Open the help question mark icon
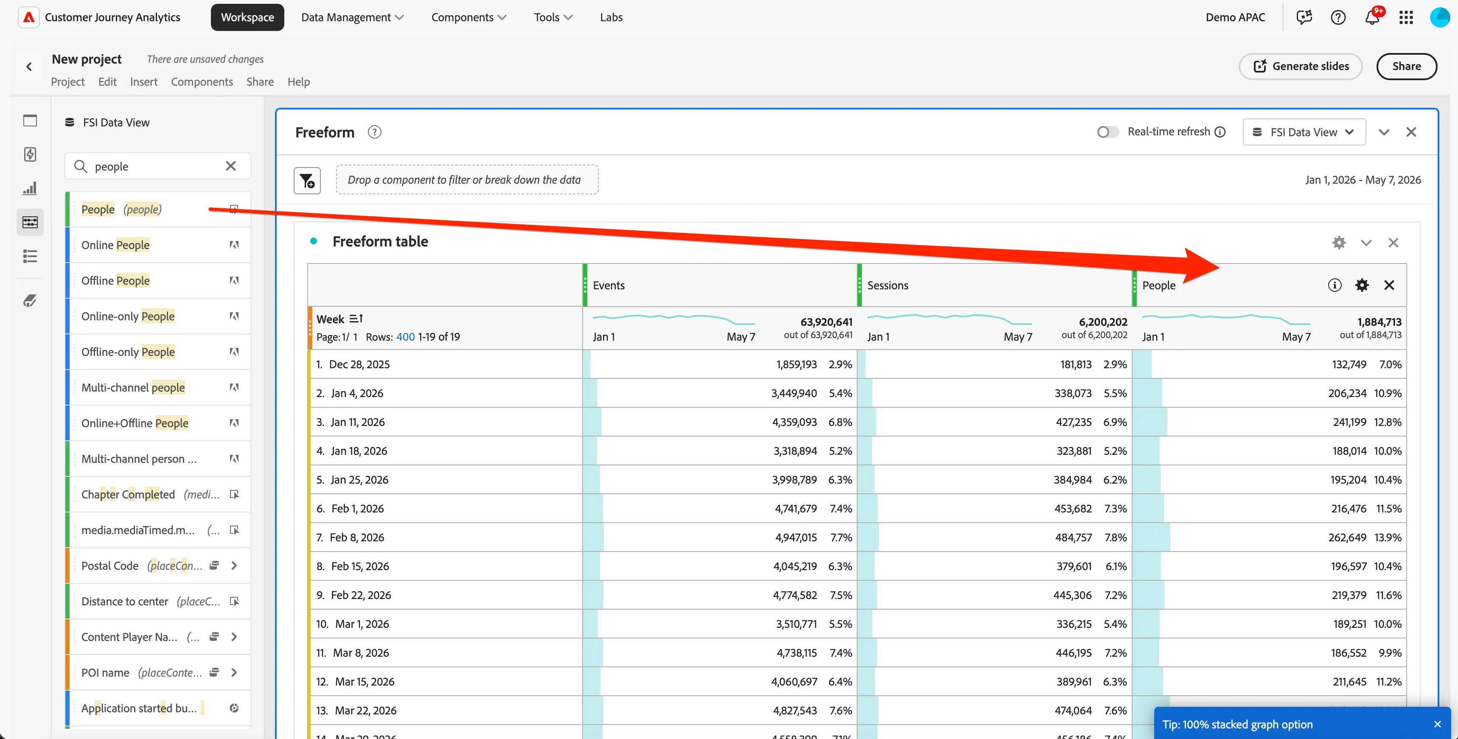This screenshot has height=739, width=1458. pyautogui.click(x=1338, y=17)
